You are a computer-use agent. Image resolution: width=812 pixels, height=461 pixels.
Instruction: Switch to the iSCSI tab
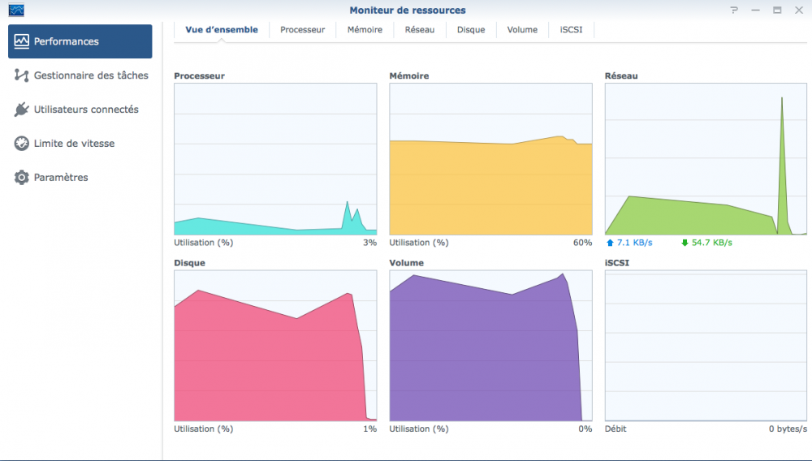pos(571,29)
